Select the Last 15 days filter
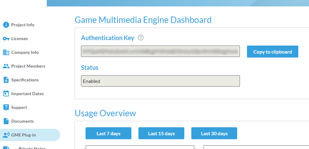Screen dimensions: 309x149 click(x=161, y=133)
